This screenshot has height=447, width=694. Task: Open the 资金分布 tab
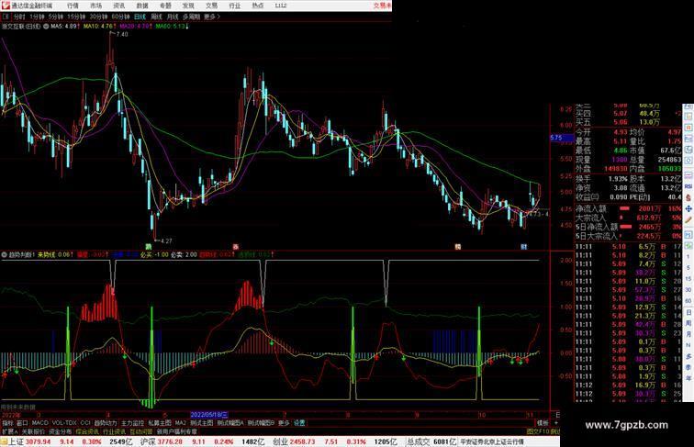(x=61, y=431)
